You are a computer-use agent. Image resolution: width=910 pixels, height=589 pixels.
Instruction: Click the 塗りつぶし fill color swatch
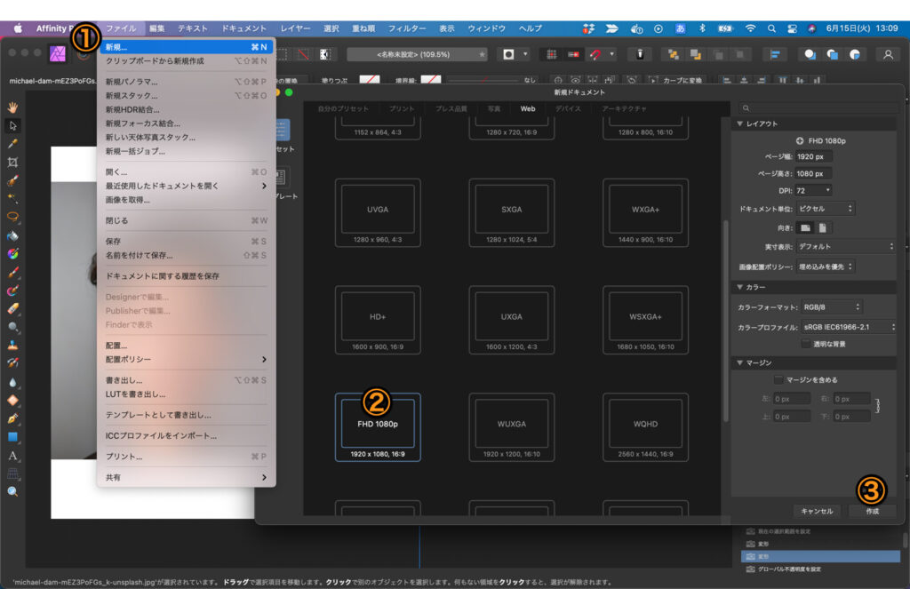pyautogui.click(x=370, y=80)
